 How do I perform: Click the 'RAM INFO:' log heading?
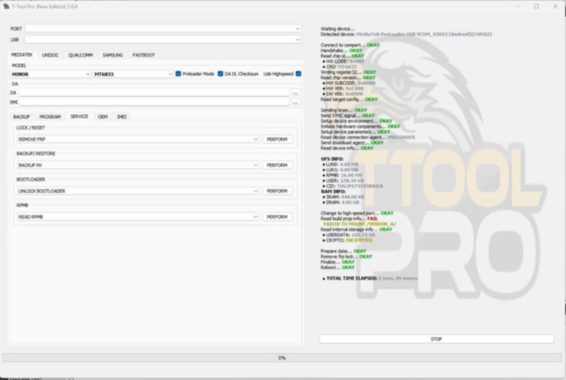pyautogui.click(x=333, y=192)
